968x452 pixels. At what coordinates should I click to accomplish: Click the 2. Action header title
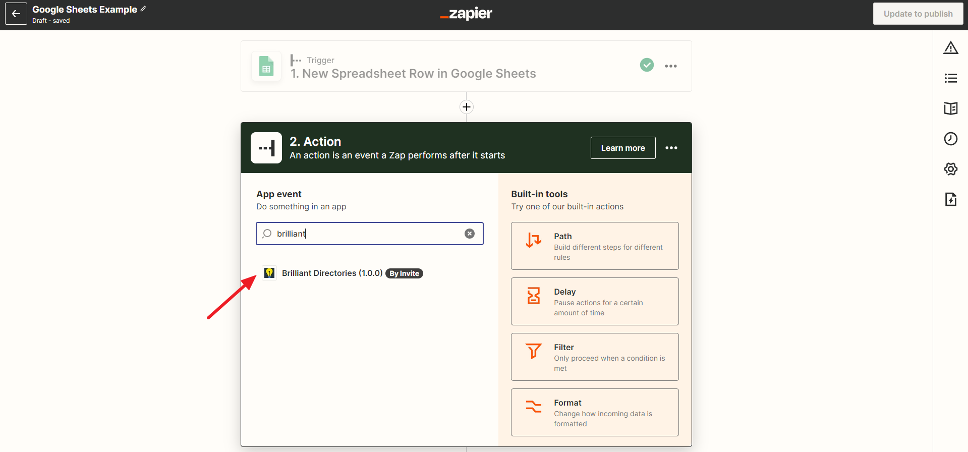coord(315,142)
